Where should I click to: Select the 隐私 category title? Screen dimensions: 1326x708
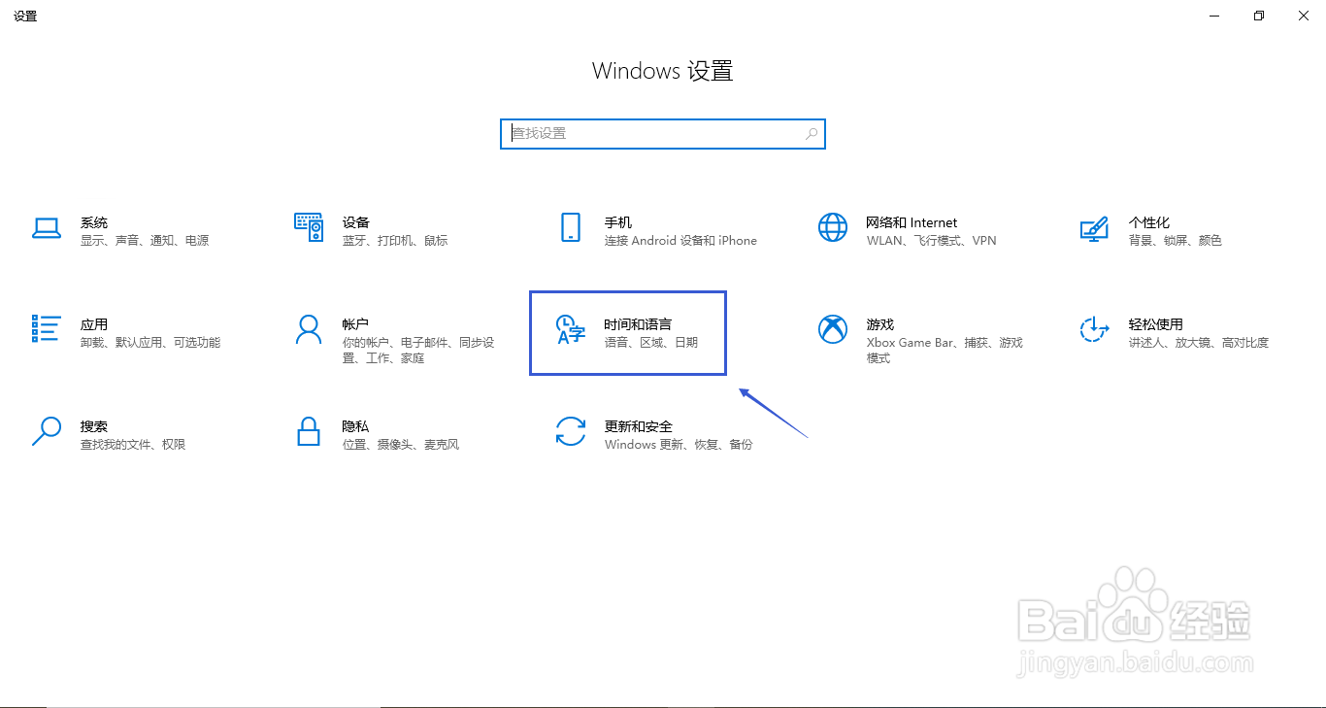[x=356, y=426]
